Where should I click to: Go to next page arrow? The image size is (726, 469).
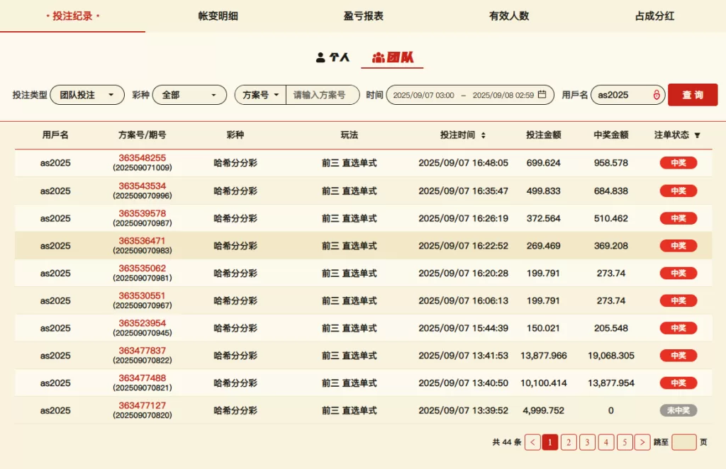click(x=642, y=442)
